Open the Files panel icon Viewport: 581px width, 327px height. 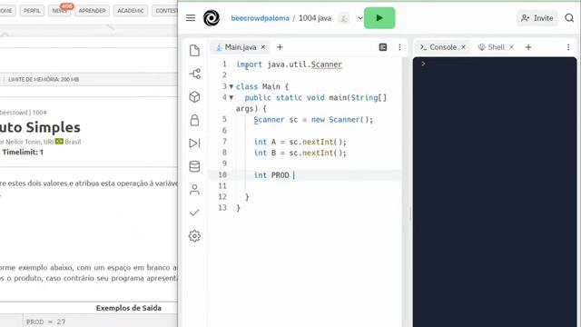[194, 51]
